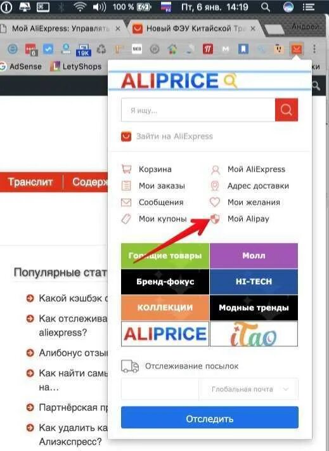Click the red search button in AliPrice popup
Image resolution: width=329 pixels, height=451 pixels.
[x=286, y=110]
